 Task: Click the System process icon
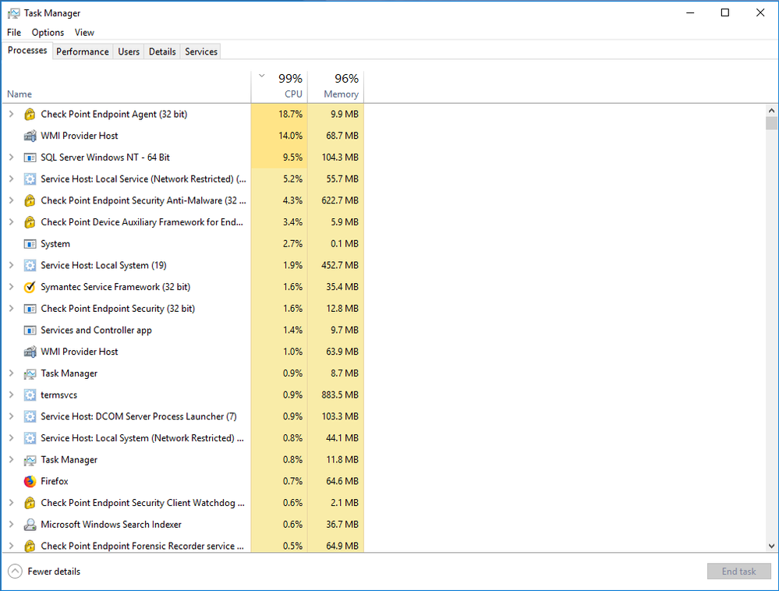30,244
